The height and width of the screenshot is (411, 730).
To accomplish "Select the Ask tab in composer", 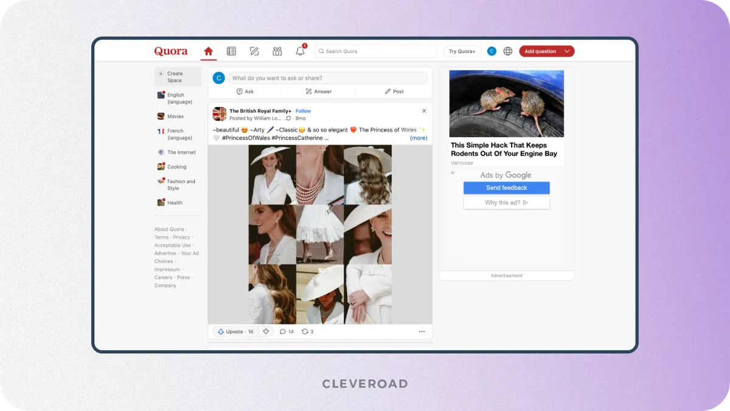I will 245,91.
